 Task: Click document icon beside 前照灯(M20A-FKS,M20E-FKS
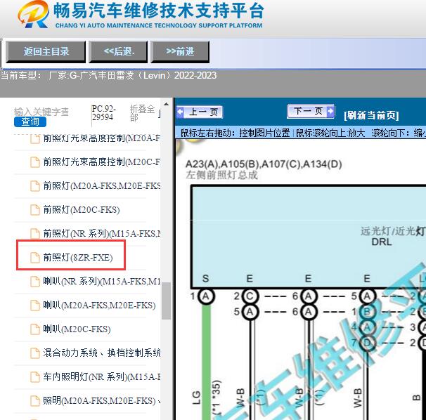[34, 185]
